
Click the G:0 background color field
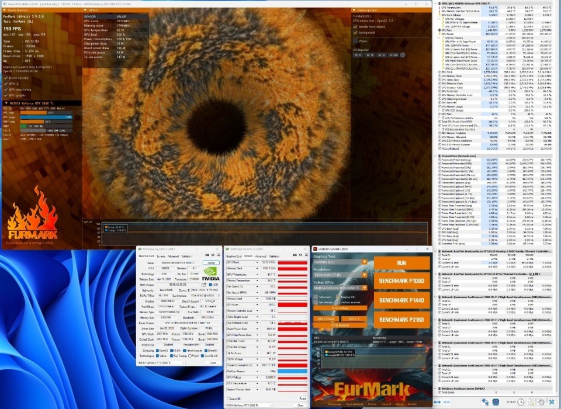pos(370,55)
